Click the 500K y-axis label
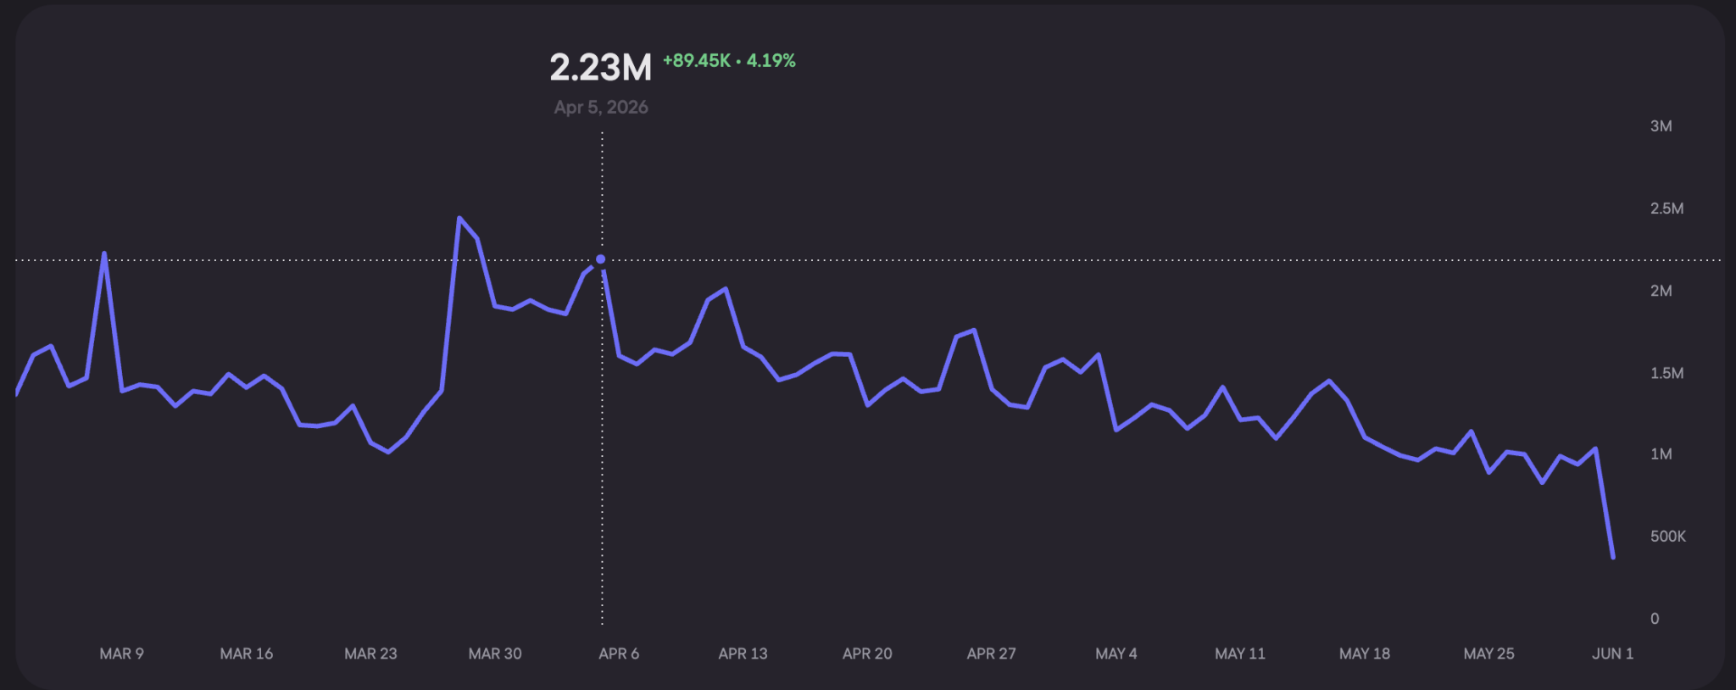Image resolution: width=1736 pixels, height=690 pixels. (1668, 537)
